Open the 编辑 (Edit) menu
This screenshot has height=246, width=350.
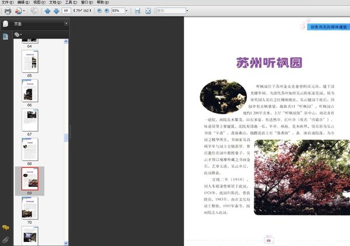point(23,2)
